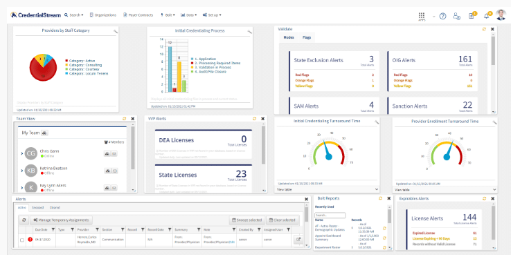Refresh the VVP Alerts widget
The height and width of the screenshot is (255, 511).
[x=255, y=119]
